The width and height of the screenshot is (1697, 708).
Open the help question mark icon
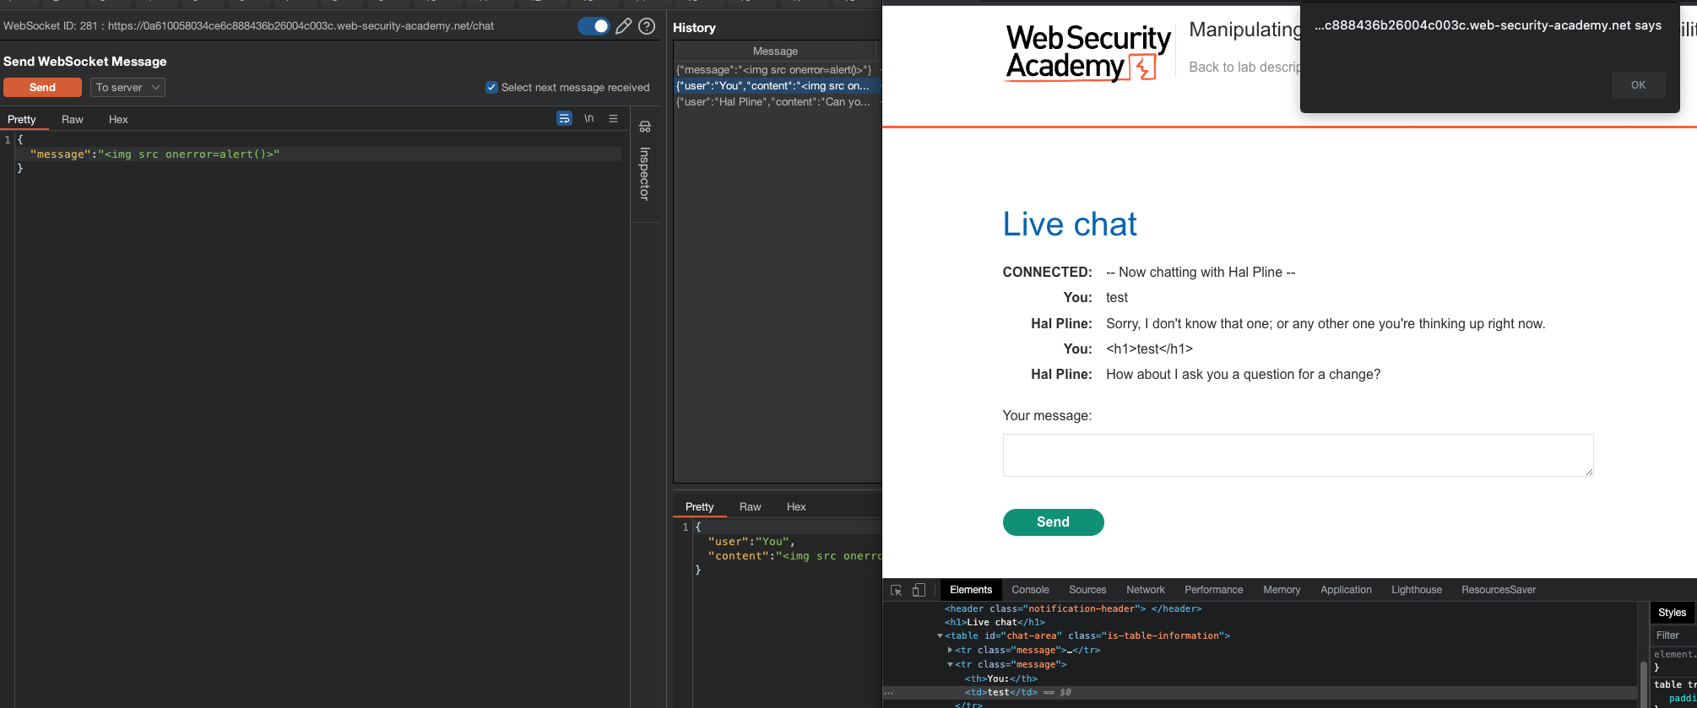647,26
